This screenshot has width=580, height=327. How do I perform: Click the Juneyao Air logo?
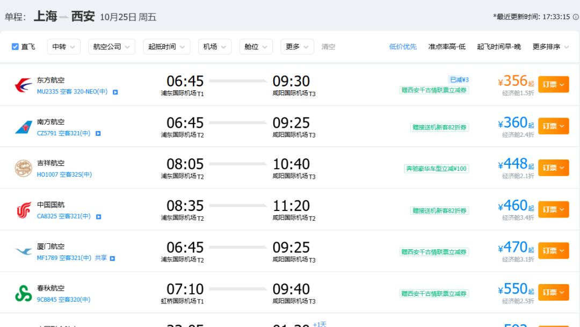coord(23,168)
